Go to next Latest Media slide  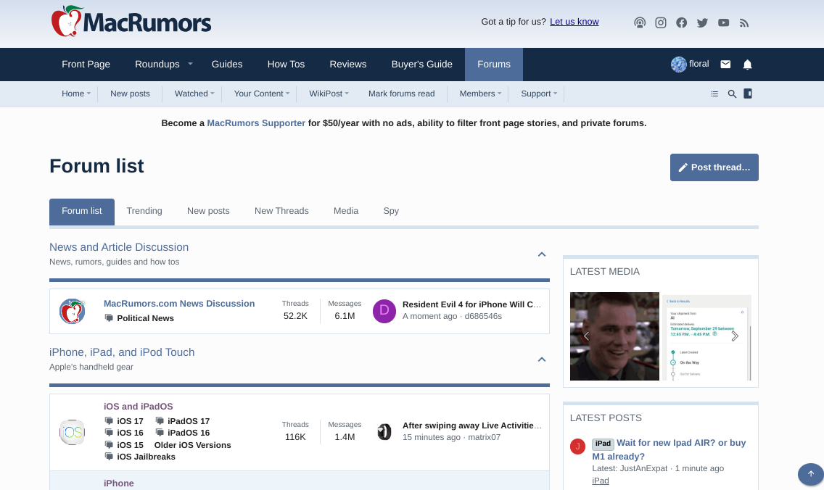pos(735,336)
